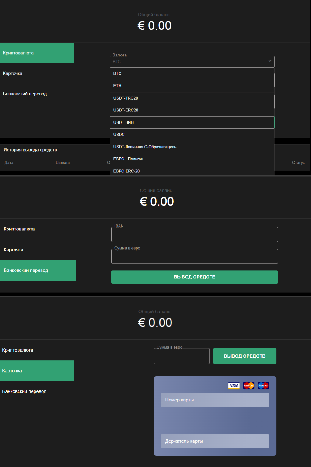Select highlighted Карточка tab in card panel
This screenshot has height=467, width=311.
37,371
